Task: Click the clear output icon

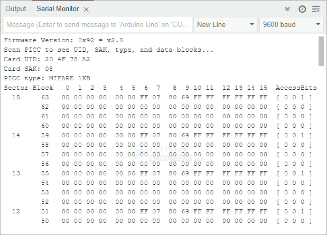Action: pyautogui.click(x=316, y=9)
